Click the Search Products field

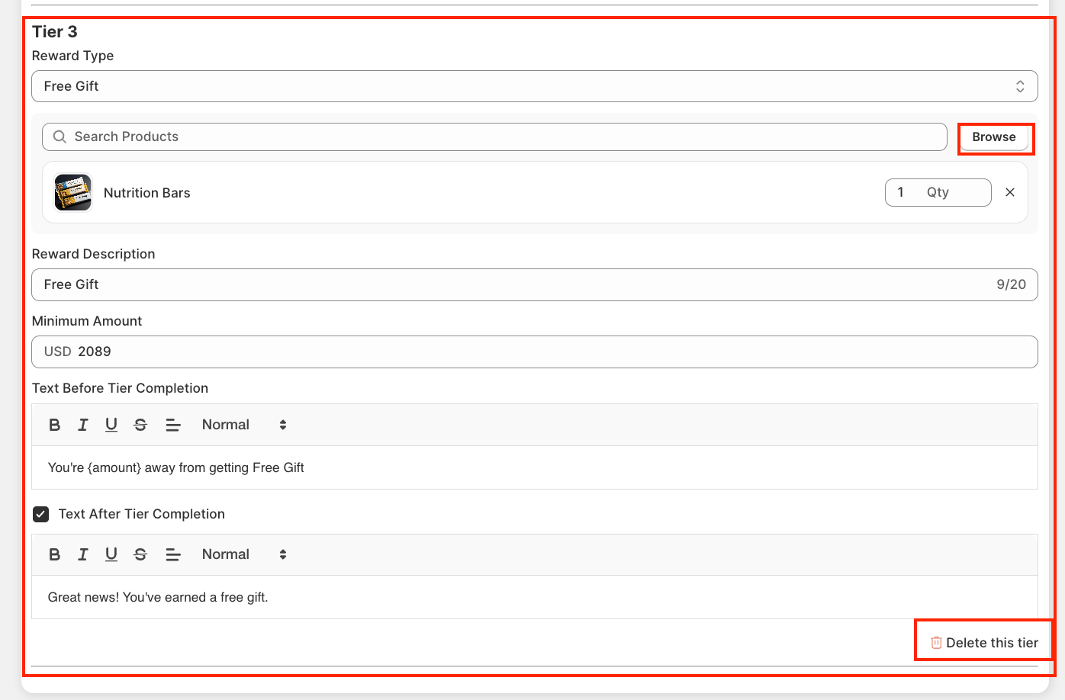(494, 137)
